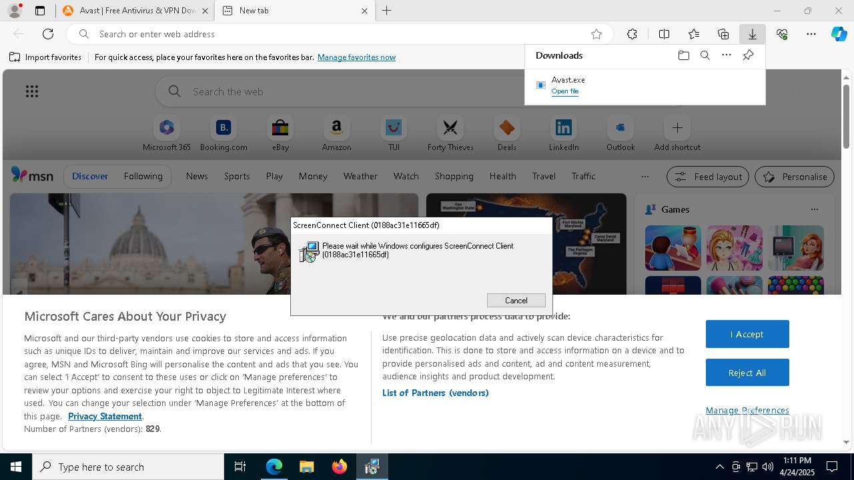Search downloads magnifier icon
This screenshot has height=480, width=854.
(705, 55)
